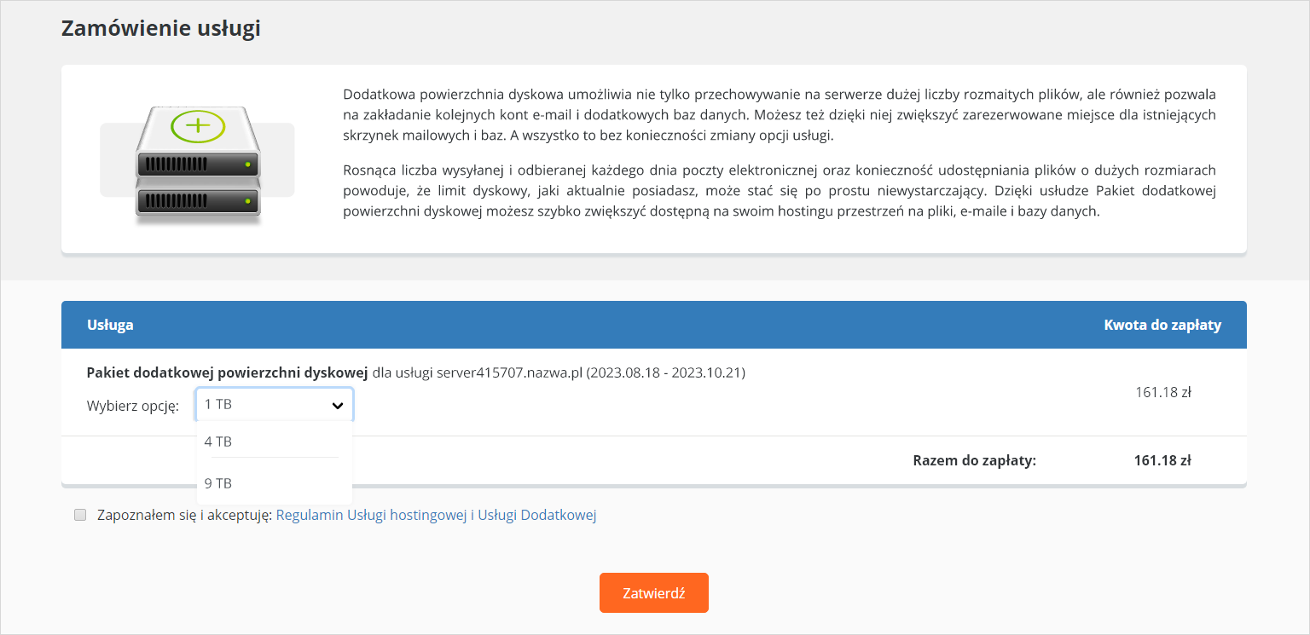Open the 'Wybierz opcję' 1 TB combo box
Screen dimensions: 1310x635
[x=275, y=405]
